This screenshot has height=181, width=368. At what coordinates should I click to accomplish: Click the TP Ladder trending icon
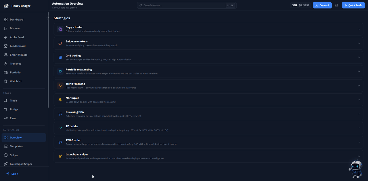(x=60, y=128)
